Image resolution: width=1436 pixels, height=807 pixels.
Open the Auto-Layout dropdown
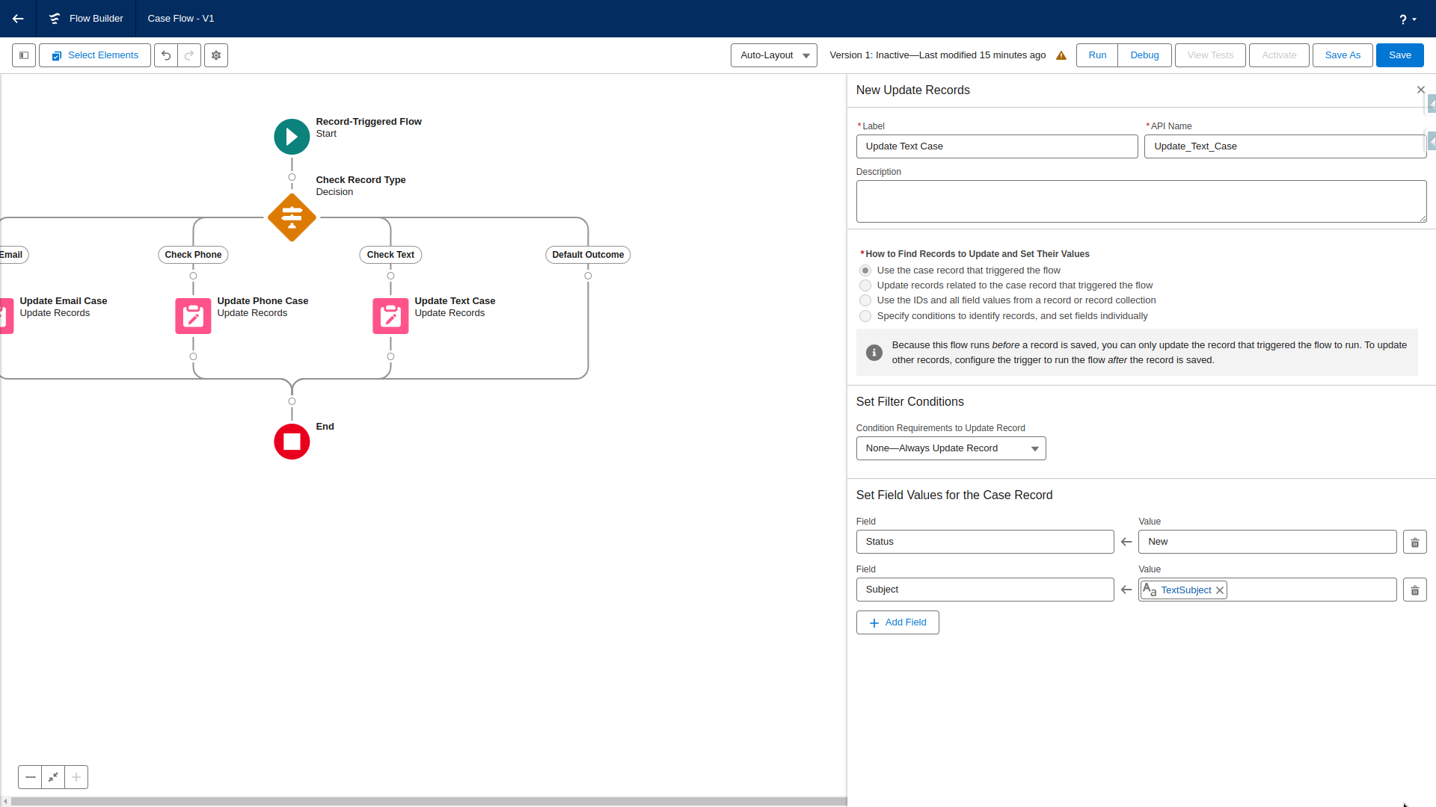point(773,55)
